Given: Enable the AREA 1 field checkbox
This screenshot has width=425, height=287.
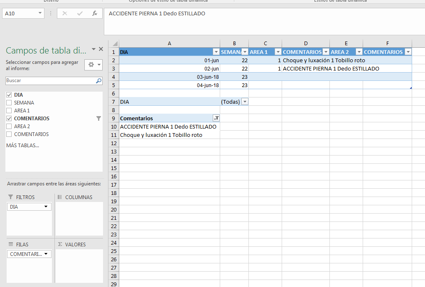Looking at the screenshot, I should [x=9, y=111].
